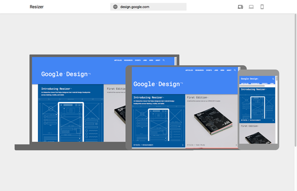Focus the design.google.com URL field
Image resolution: width=297 pixels, height=191 pixels.
pyautogui.click(x=148, y=7)
